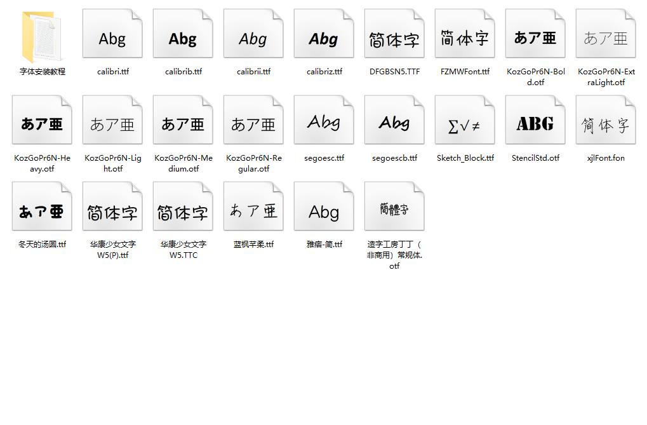Click the "segoesc.ttf" file name text
The height and width of the screenshot is (425, 647).
[x=324, y=158]
